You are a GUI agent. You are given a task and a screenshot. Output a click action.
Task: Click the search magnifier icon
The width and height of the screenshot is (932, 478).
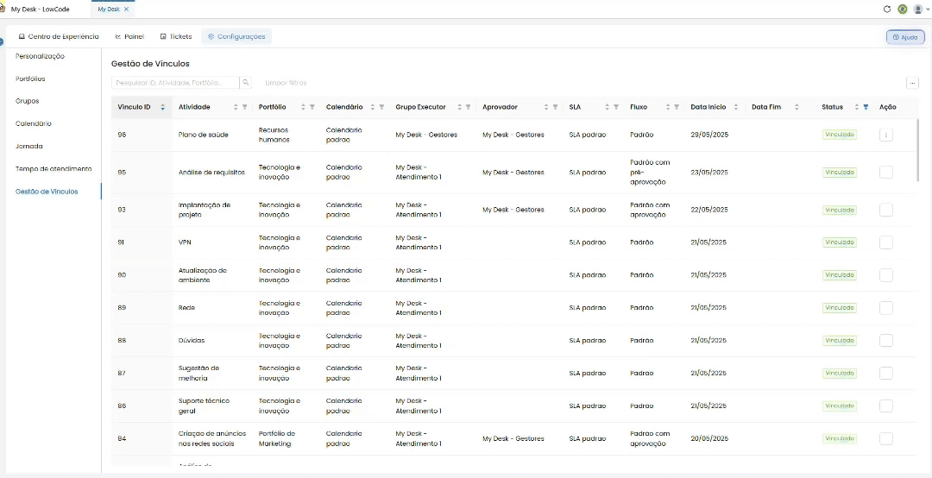click(x=245, y=83)
